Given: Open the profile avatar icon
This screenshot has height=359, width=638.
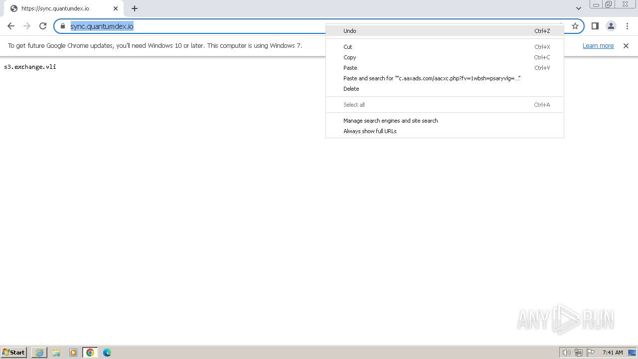Looking at the screenshot, I should (x=611, y=26).
